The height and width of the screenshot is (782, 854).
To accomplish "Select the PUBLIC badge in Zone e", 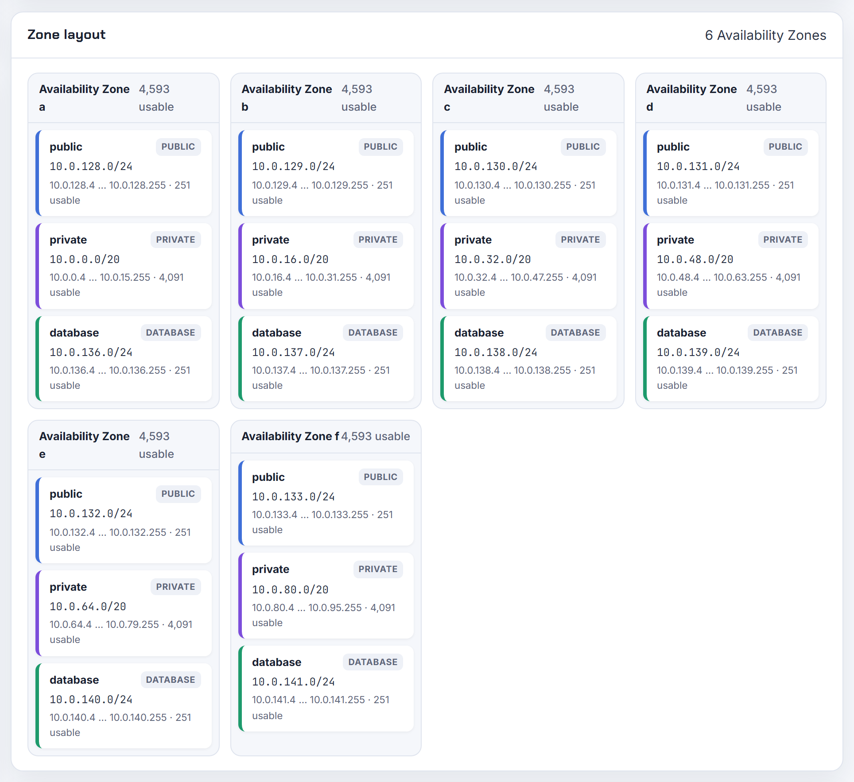I will pos(178,494).
